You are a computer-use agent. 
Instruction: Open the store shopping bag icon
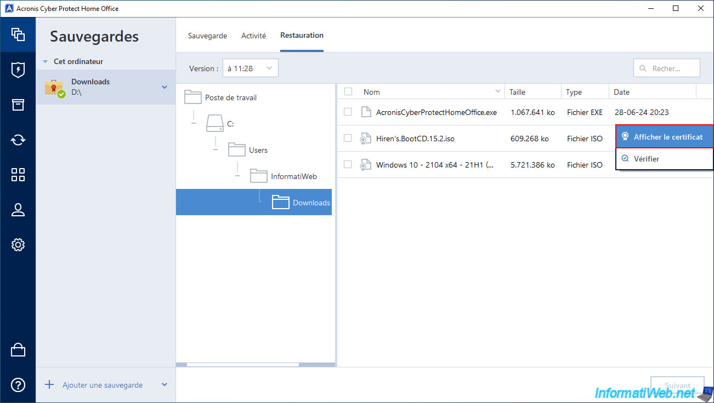click(18, 350)
